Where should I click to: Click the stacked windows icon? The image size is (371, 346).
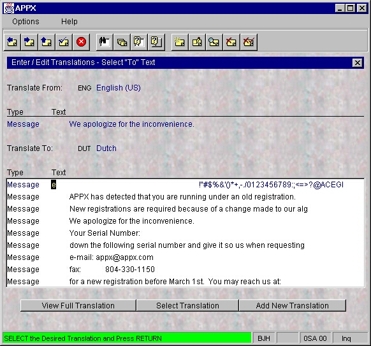(122, 42)
